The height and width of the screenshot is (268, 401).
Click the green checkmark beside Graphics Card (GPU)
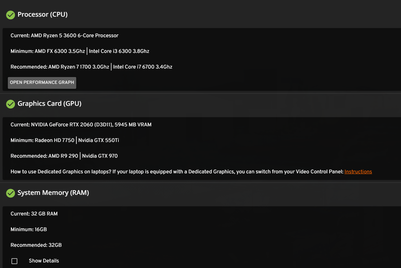(x=10, y=104)
